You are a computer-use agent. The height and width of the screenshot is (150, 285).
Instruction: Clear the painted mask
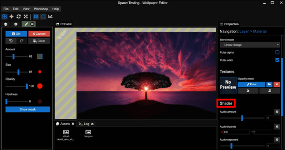(39, 41)
